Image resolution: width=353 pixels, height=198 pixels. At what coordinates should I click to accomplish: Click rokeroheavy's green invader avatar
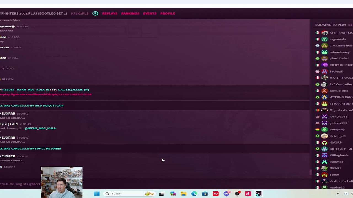click(325, 52)
